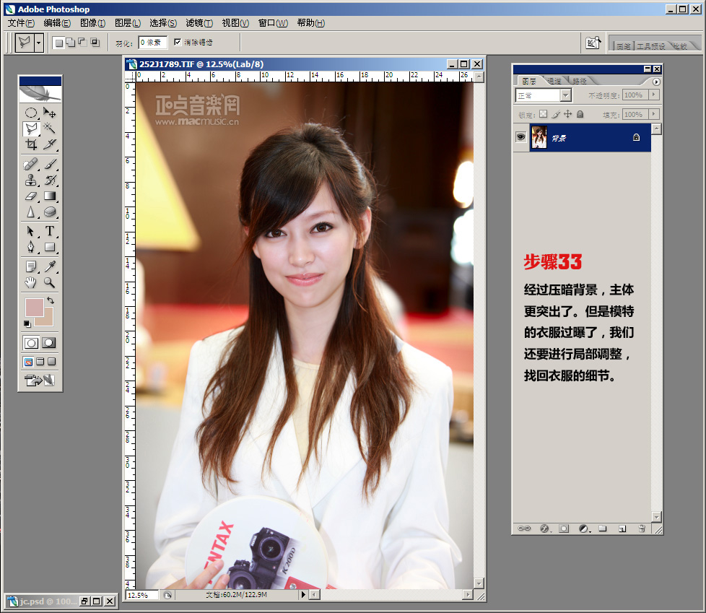This screenshot has height=613, width=706.
Task: Choose the Eyedropper tool
Action: (x=50, y=266)
